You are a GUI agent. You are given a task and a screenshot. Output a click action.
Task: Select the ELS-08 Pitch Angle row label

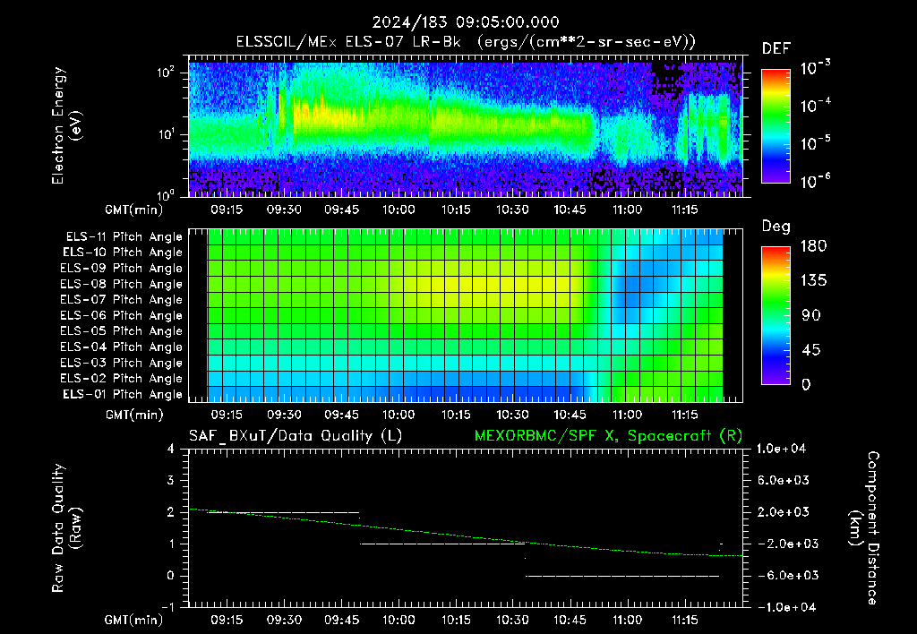122,284
